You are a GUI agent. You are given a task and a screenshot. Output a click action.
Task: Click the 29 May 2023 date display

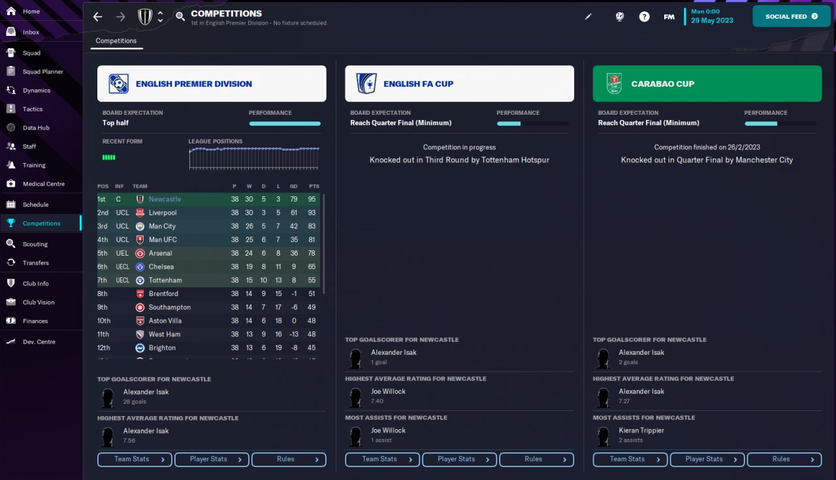pyautogui.click(x=712, y=20)
